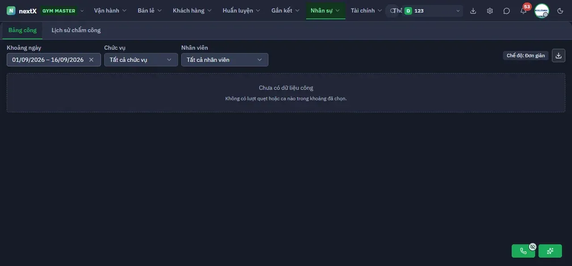This screenshot has height=266, width=572.
Task: Open the "123" branch selector dropdown
Action: [432, 11]
